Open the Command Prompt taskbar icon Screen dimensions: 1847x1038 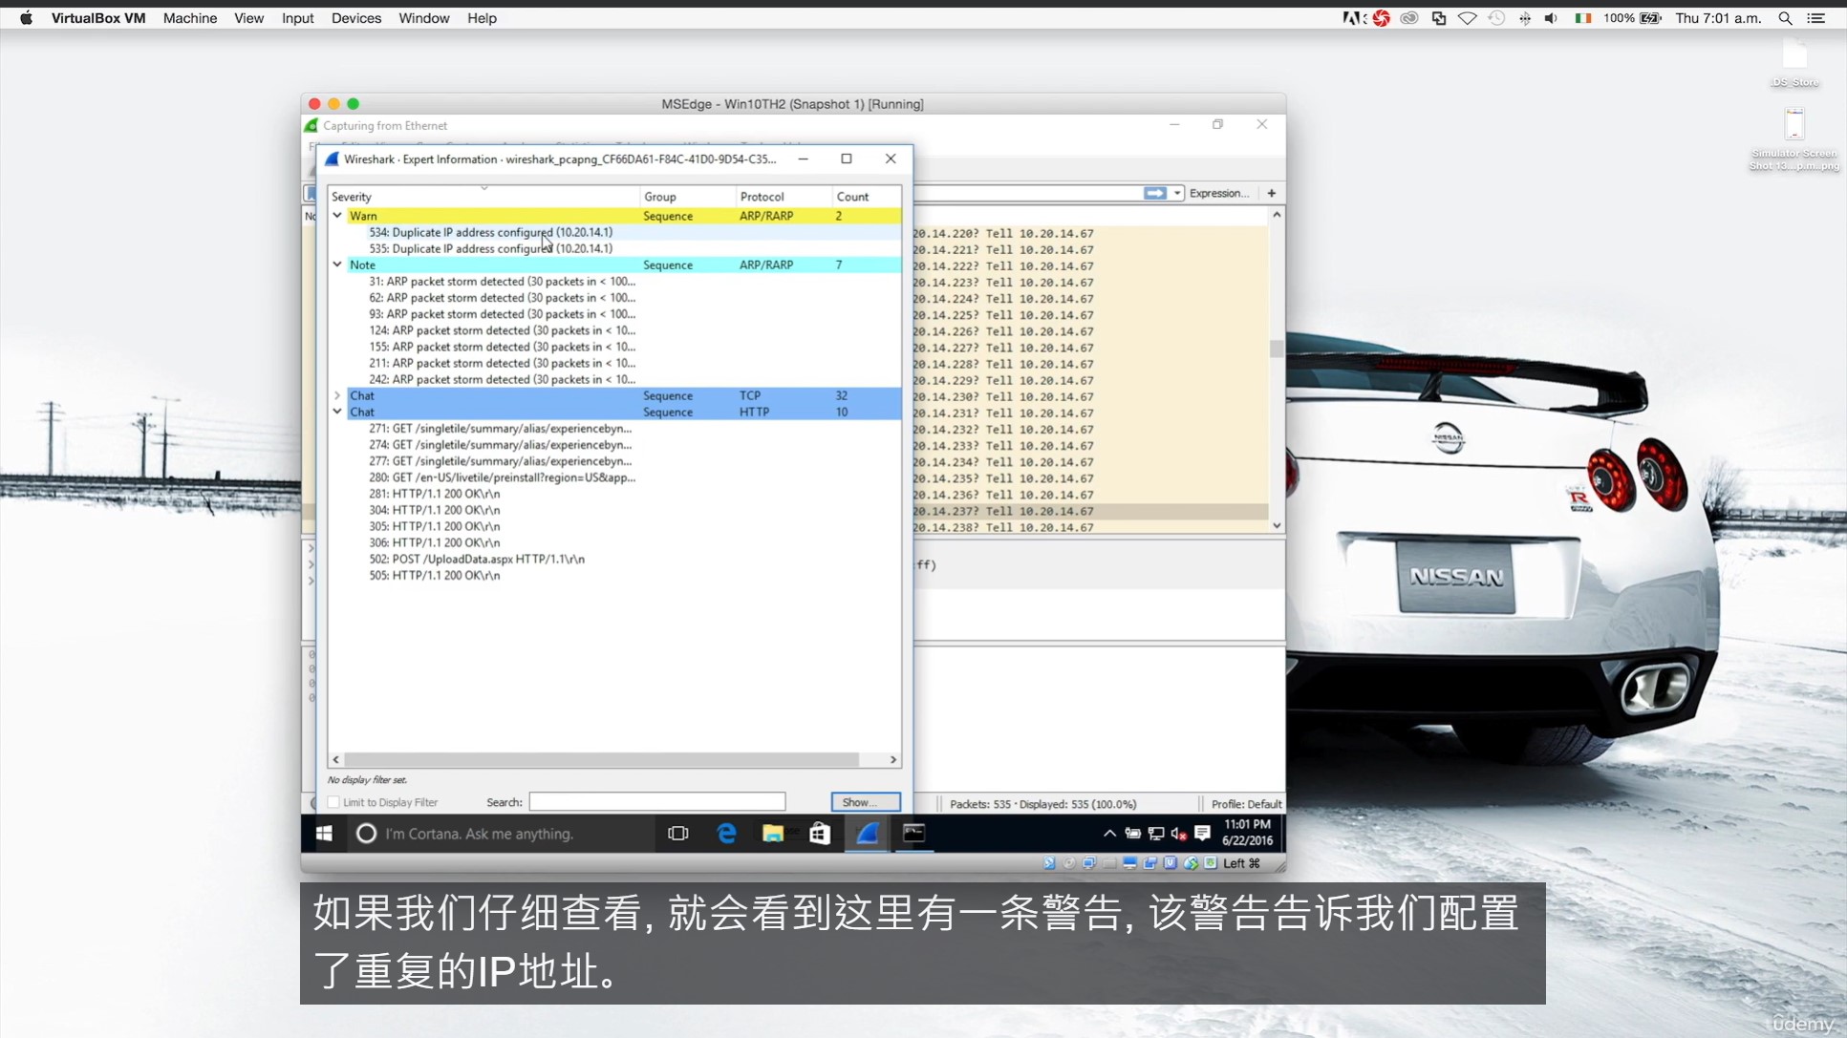tap(913, 834)
